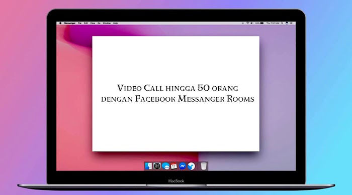Open Messages from the Dock
Viewport: 352px width, 195px height.
pyautogui.click(x=165, y=166)
